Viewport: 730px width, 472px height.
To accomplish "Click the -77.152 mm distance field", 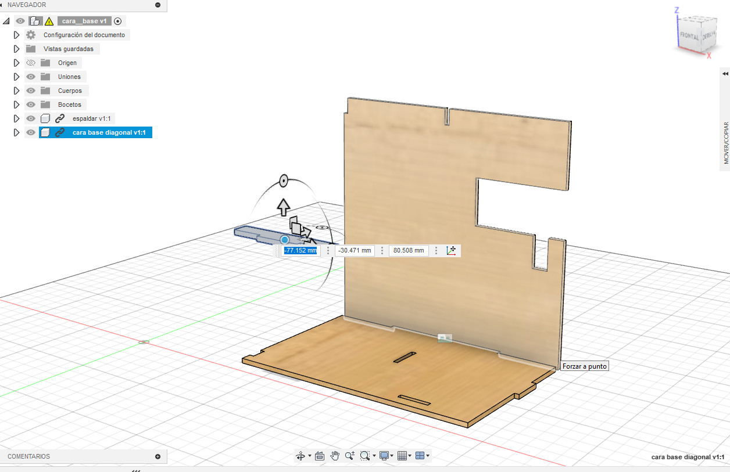I will [x=300, y=250].
